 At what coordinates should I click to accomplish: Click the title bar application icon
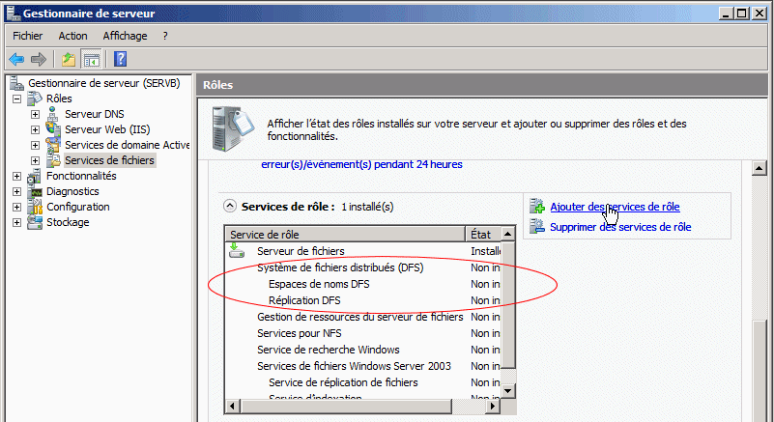pyautogui.click(x=14, y=13)
